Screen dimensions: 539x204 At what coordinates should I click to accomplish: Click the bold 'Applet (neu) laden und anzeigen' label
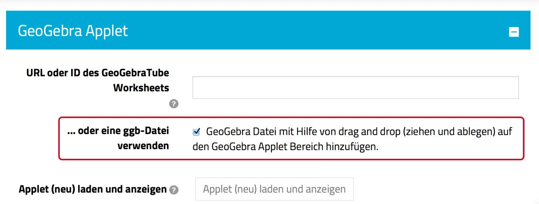point(92,189)
